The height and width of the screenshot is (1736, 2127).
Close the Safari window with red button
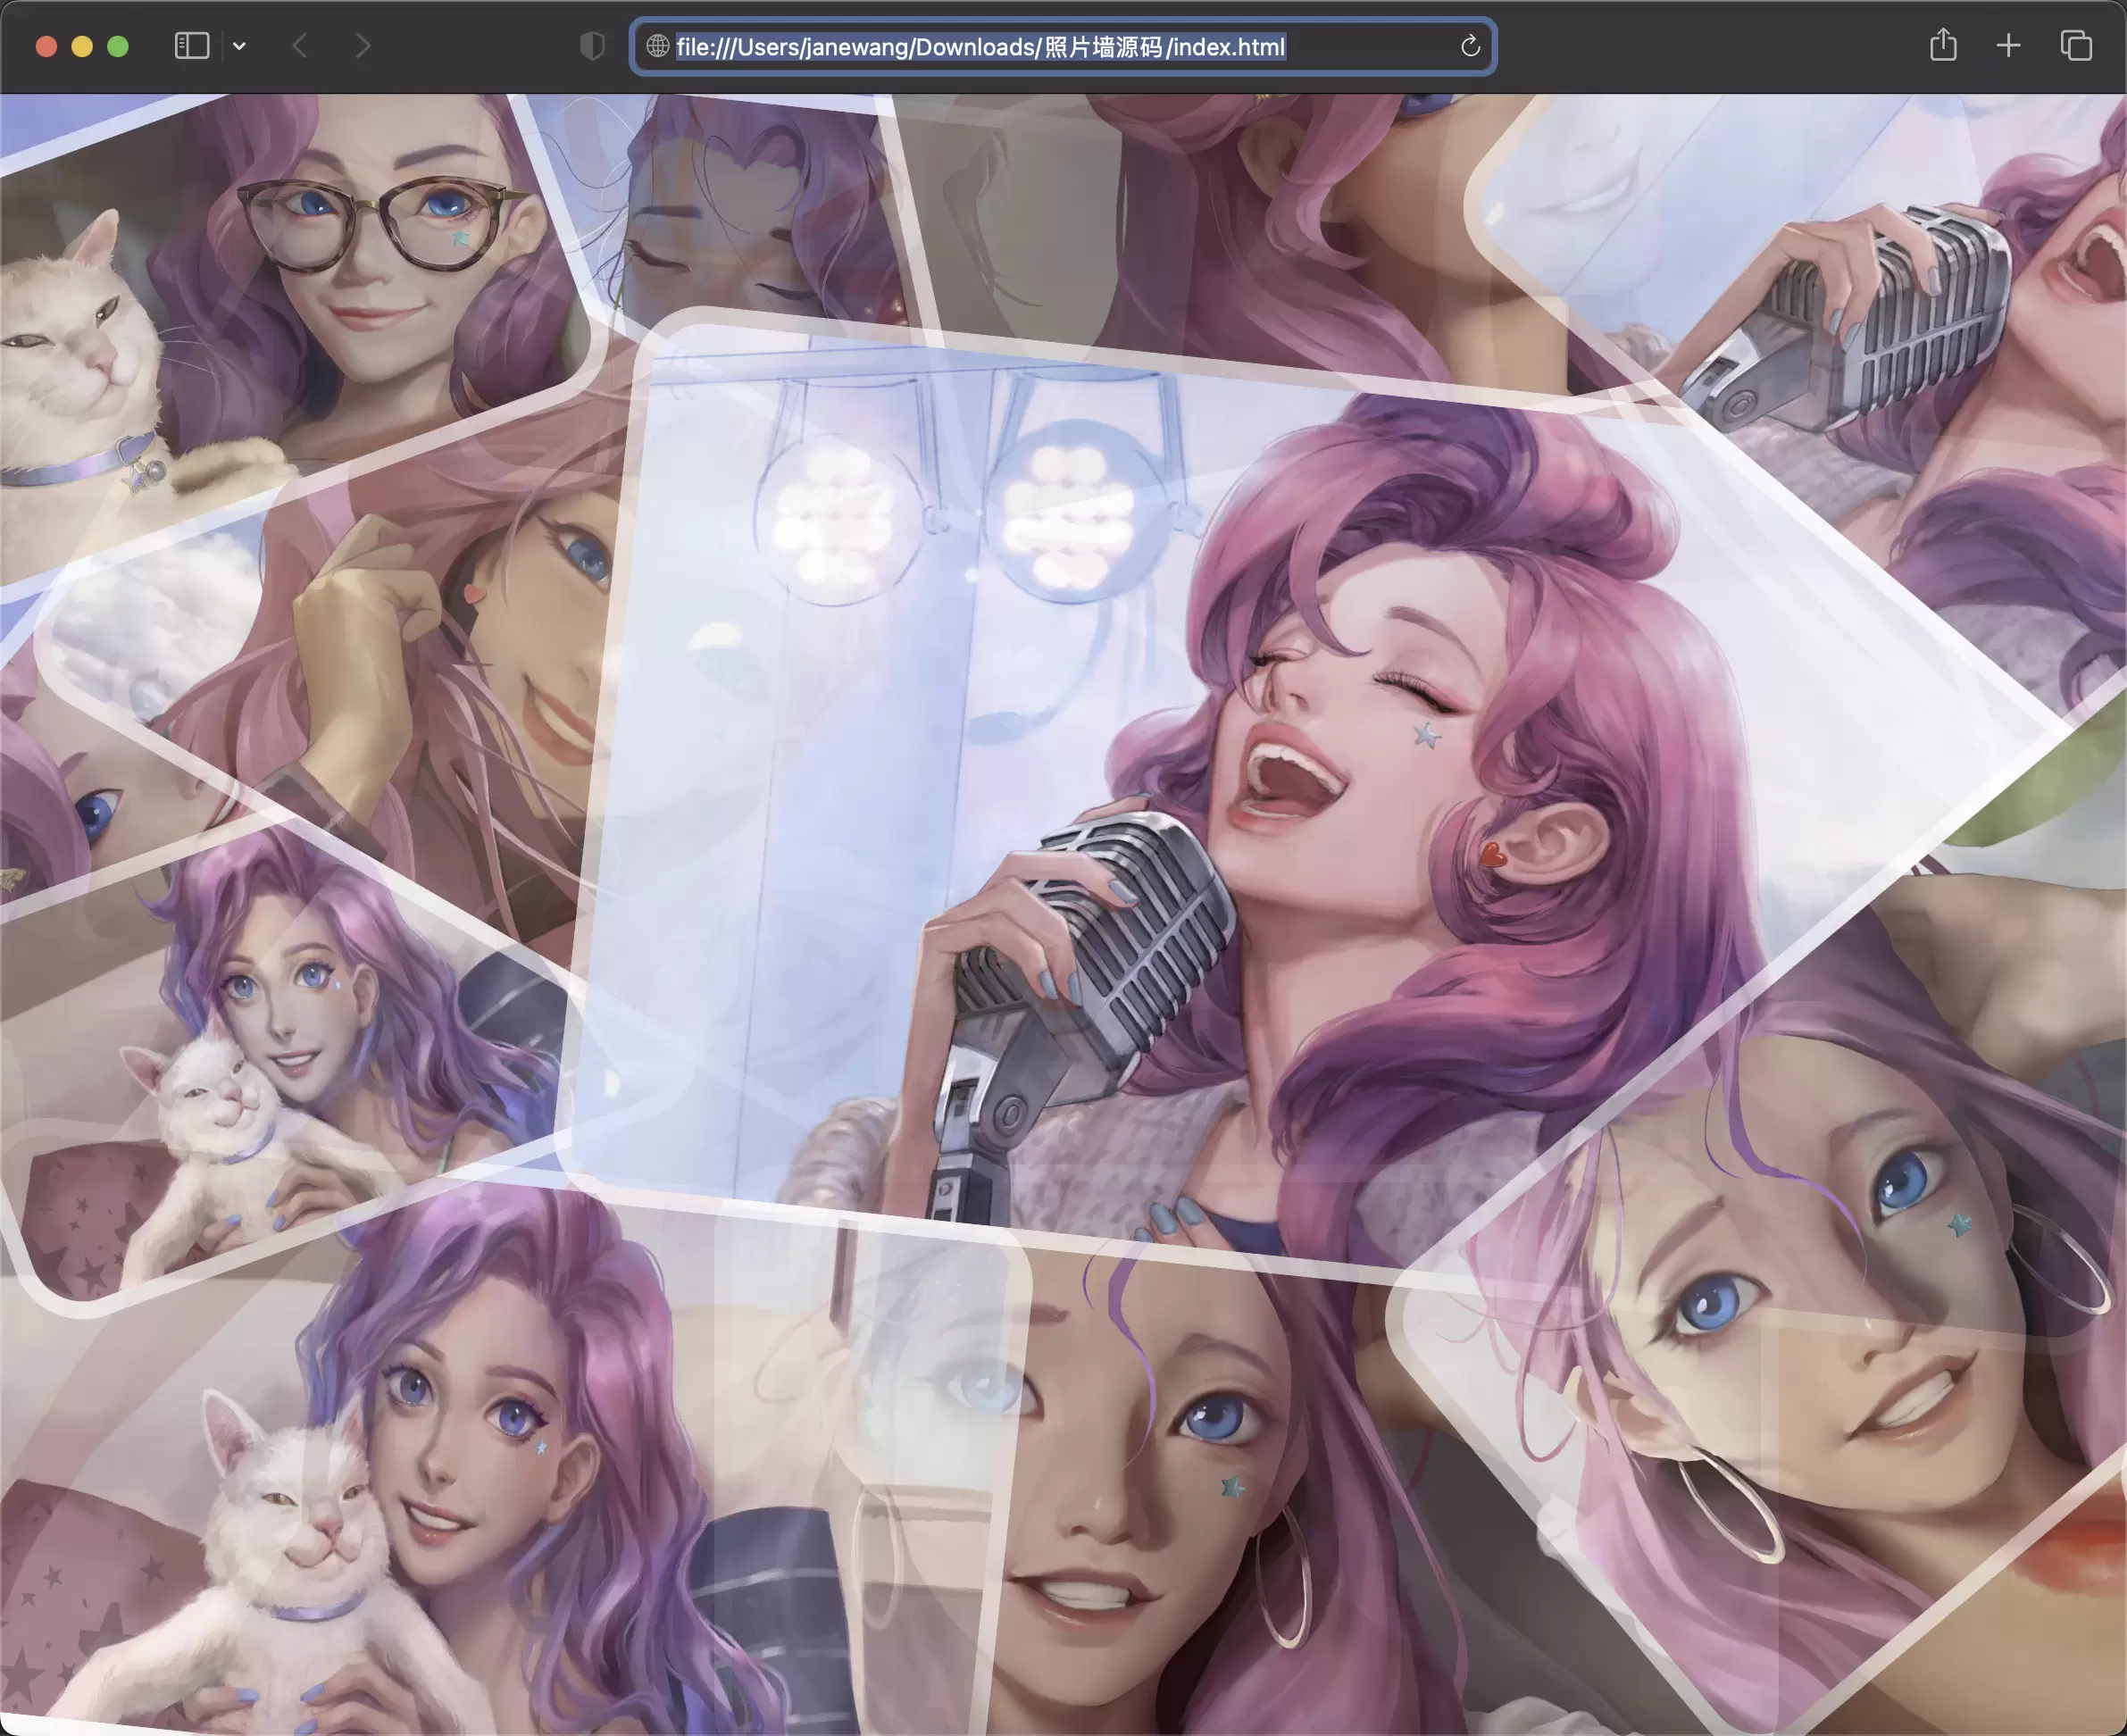point(46,47)
